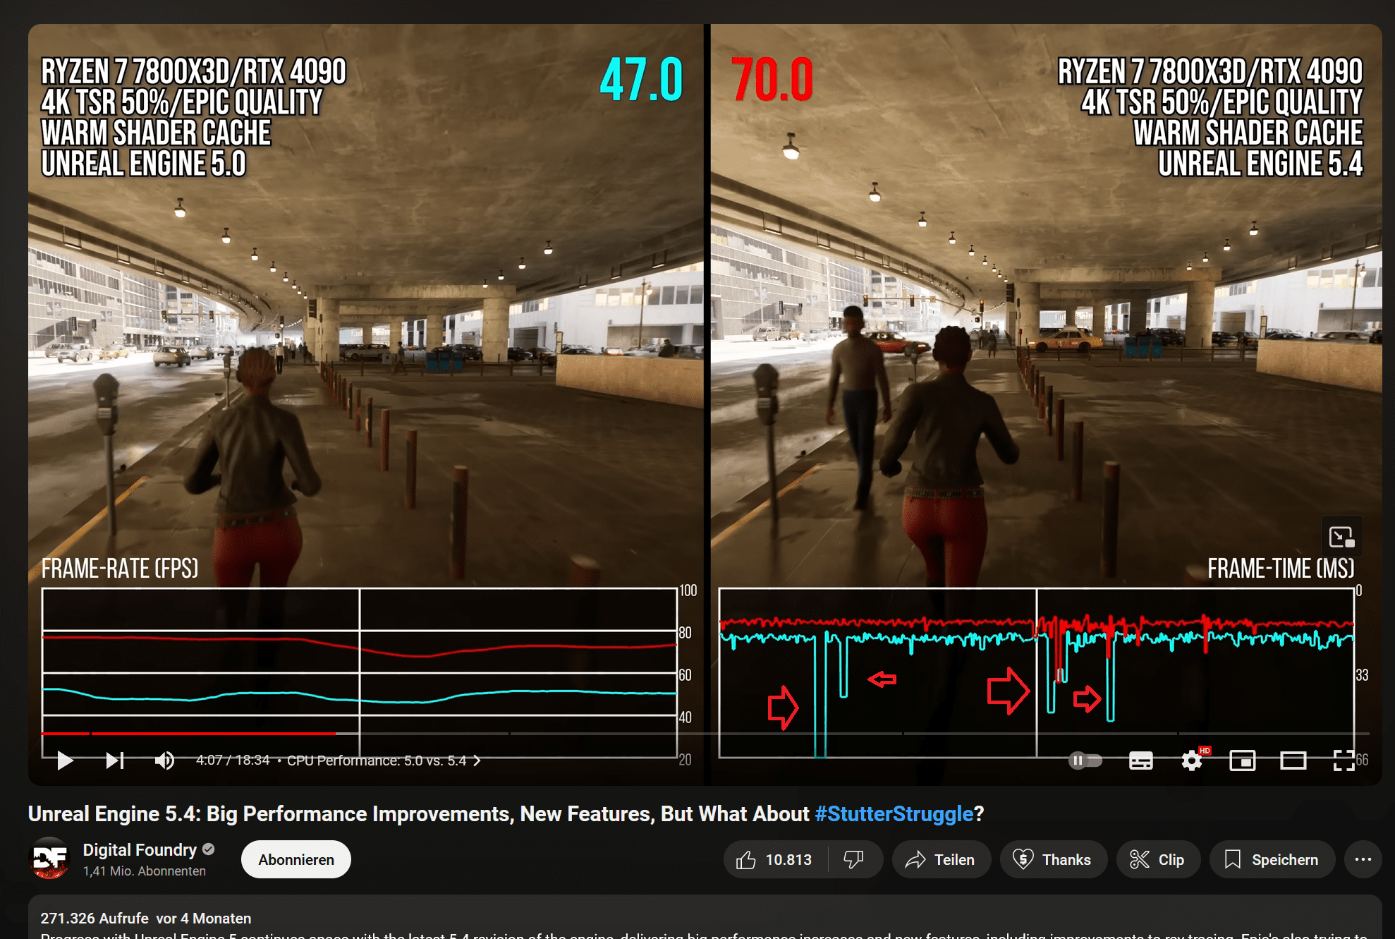This screenshot has height=939, width=1395.
Task: Create a Clip of the video
Action: (1158, 859)
